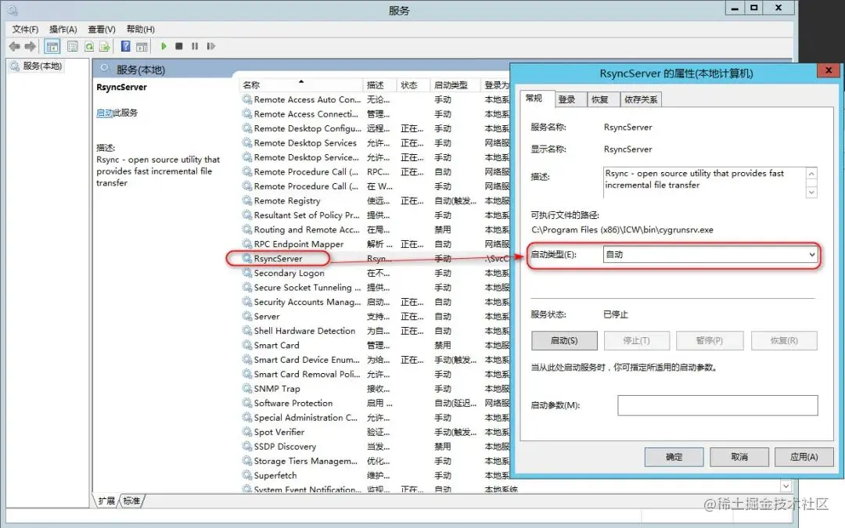The image size is (845, 528).
Task: Sort by 启动类型 column header
Action: (x=455, y=85)
